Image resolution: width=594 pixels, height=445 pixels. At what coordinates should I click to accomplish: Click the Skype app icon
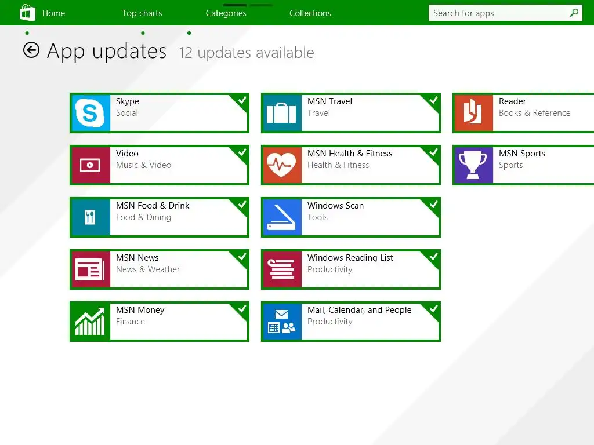pyautogui.click(x=90, y=113)
